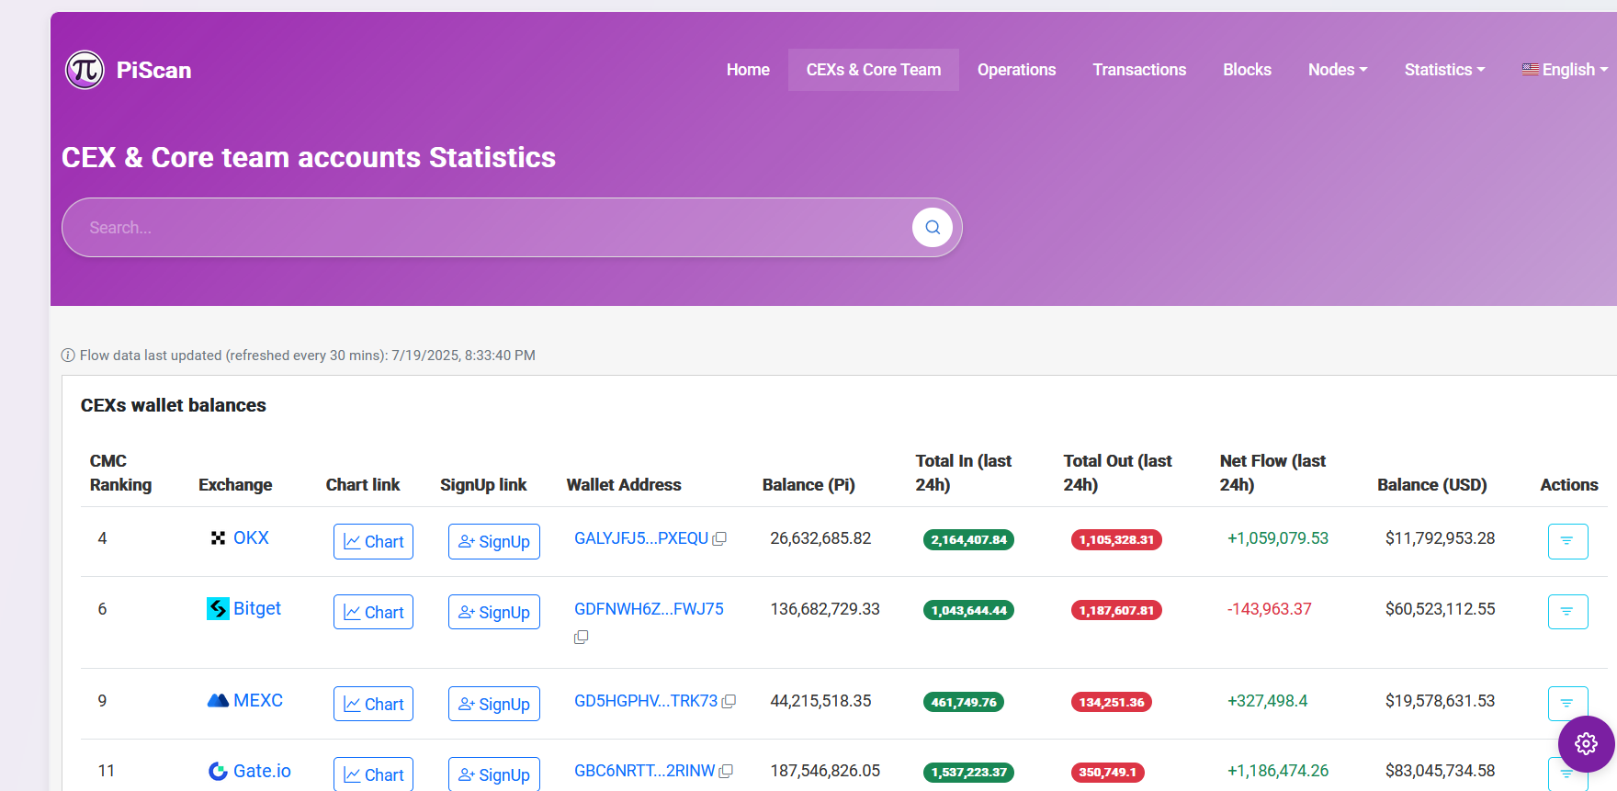Open the Blocks page

click(1247, 70)
